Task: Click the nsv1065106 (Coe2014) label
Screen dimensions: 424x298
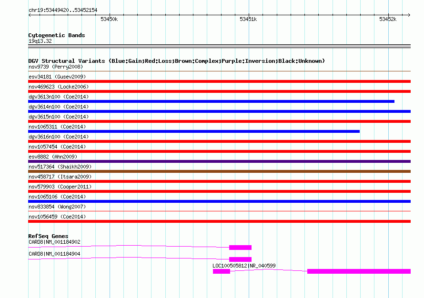Action: click(57, 197)
